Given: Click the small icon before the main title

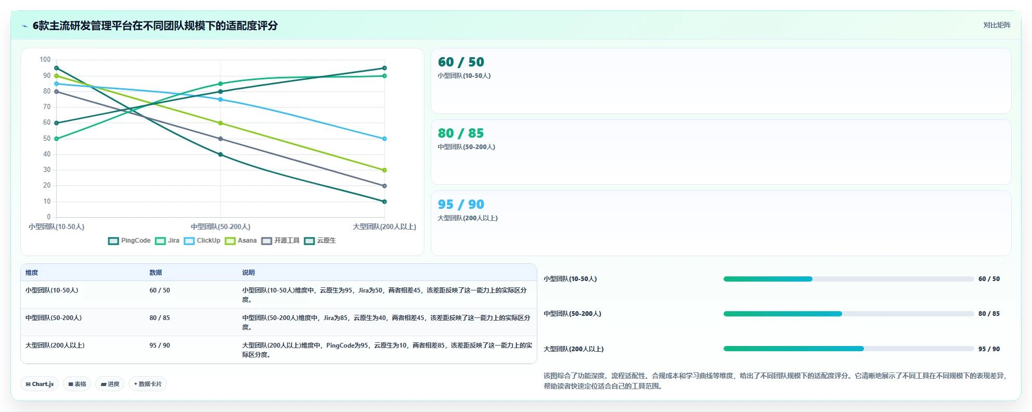Looking at the screenshot, I should pyautogui.click(x=24, y=26).
